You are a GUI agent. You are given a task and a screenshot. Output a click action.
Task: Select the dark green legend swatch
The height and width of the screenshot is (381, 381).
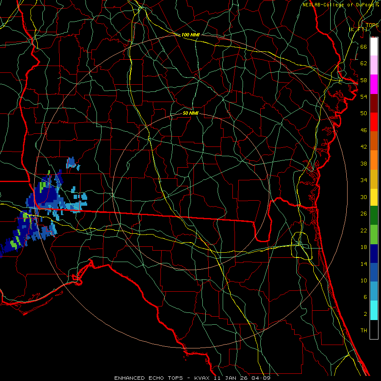[x=374, y=215]
